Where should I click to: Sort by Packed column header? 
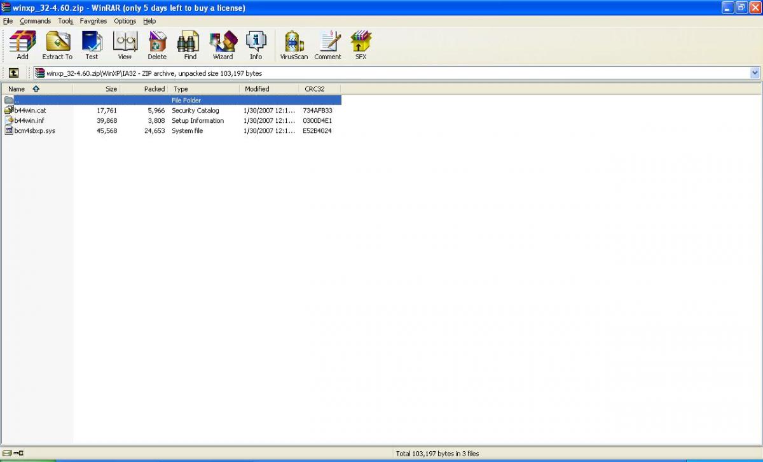pos(144,89)
